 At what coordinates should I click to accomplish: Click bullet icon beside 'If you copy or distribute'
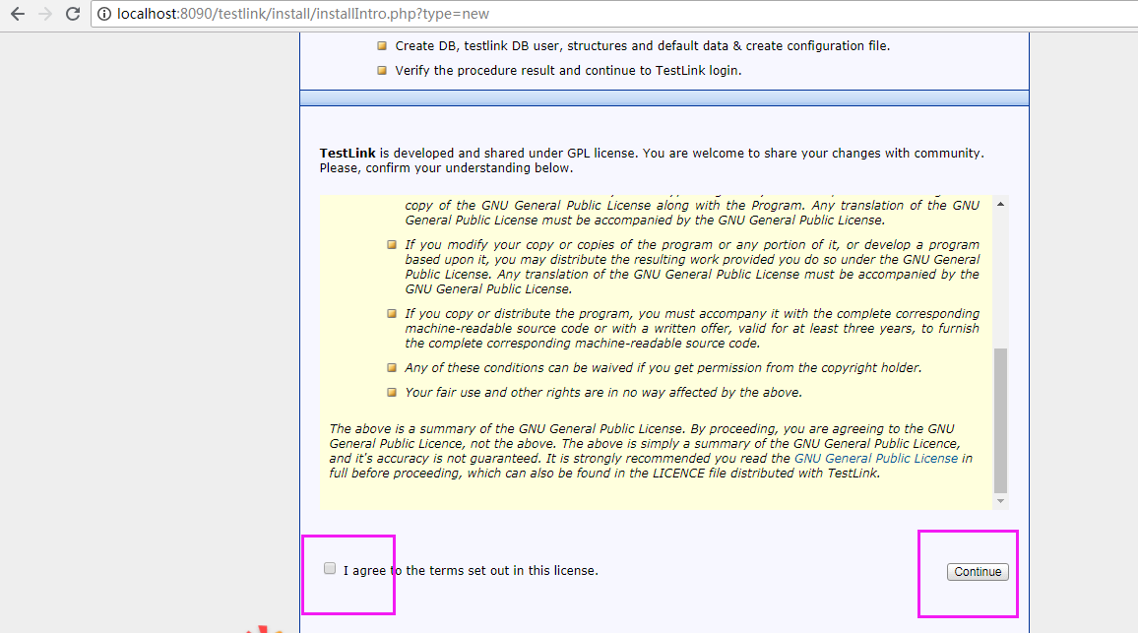[x=392, y=314]
